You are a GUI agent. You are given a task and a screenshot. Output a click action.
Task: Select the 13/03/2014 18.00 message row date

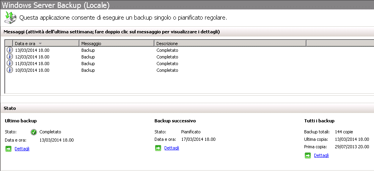click(32, 50)
